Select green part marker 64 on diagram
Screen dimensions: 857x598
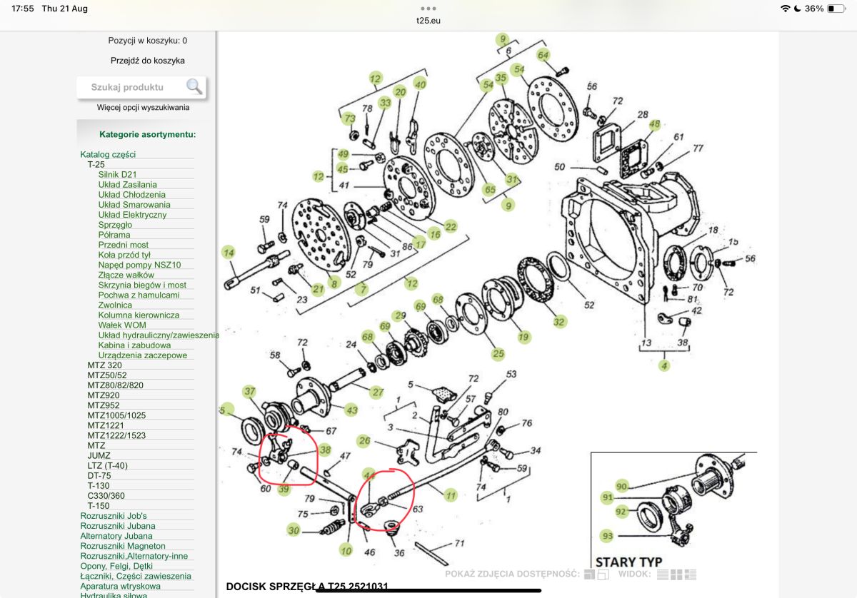(x=543, y=55)
